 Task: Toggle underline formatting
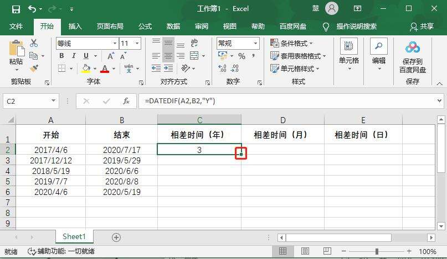(86, 56)
